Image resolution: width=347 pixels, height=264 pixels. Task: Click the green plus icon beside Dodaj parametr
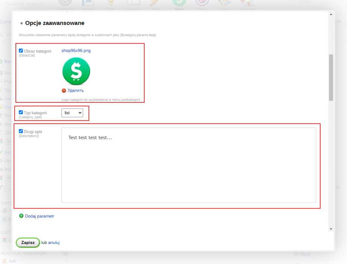tap(21, 216)
